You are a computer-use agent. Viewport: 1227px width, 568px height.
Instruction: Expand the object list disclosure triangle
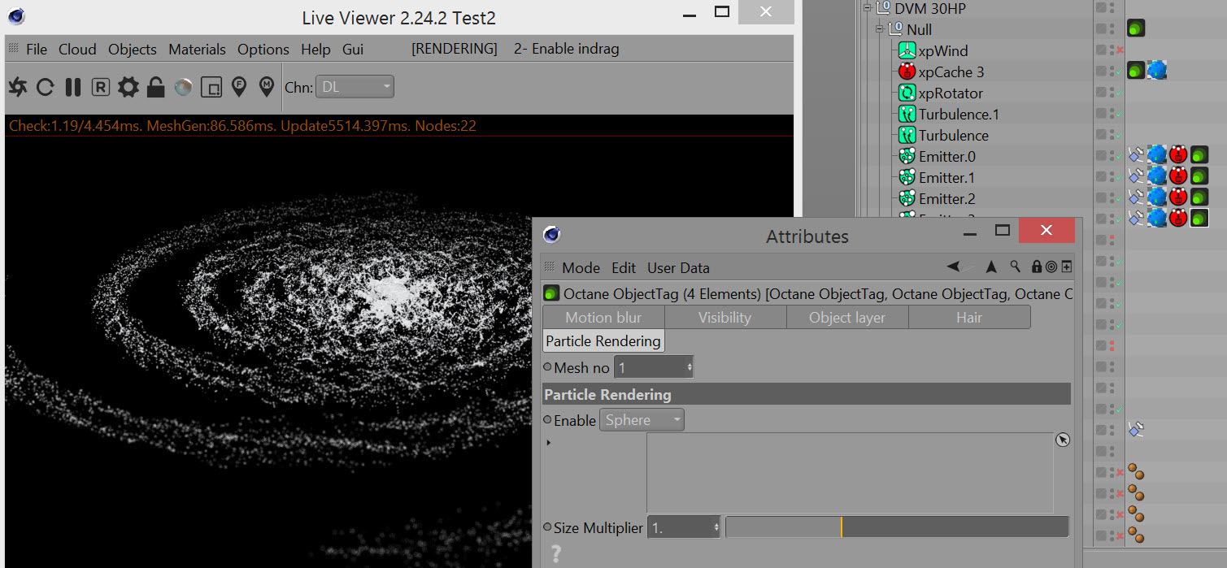pyautogui.click(x=548, y=443)
